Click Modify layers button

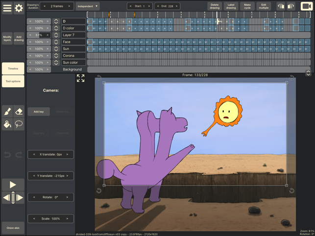point(7,38)
